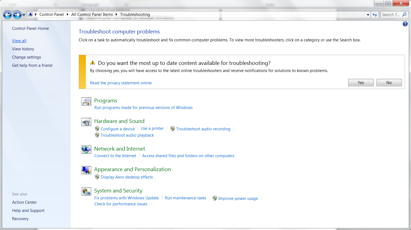Launch Connect to the Internet troubleshooter

115,156
